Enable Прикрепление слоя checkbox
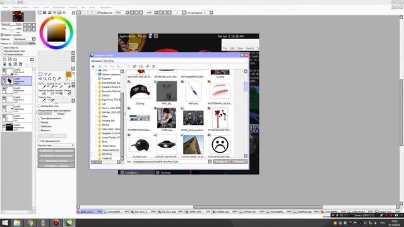Screen dimensions: 404x227 (x=2, y=51)
